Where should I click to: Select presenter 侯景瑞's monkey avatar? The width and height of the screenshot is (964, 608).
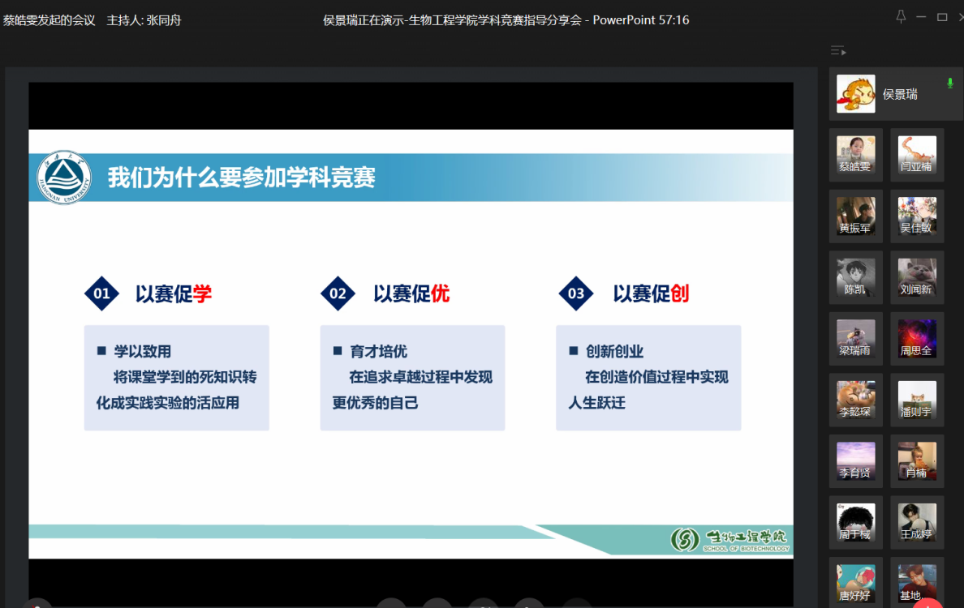pos(855,94)
